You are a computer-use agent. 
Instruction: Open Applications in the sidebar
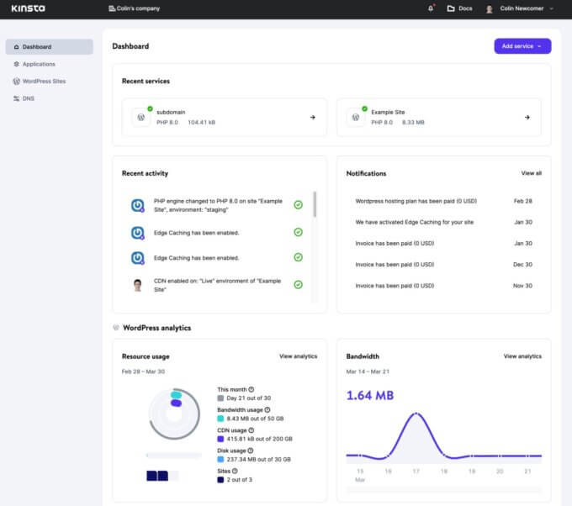39,64
